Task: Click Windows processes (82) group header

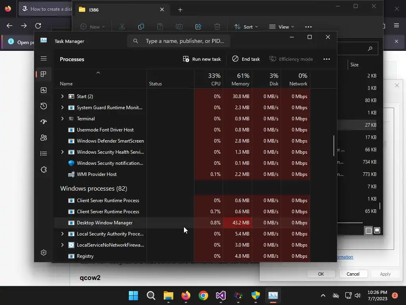Action: click(94, 189)
